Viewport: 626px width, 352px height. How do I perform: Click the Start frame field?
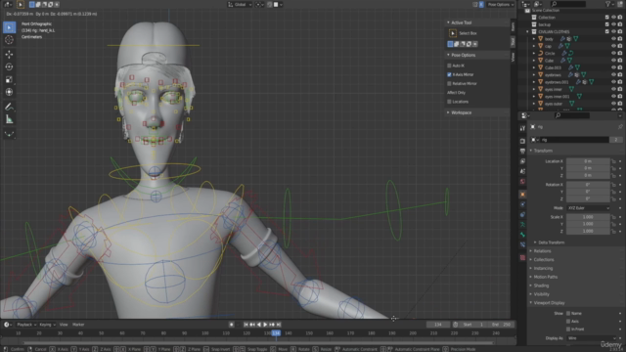click(473, 325)
